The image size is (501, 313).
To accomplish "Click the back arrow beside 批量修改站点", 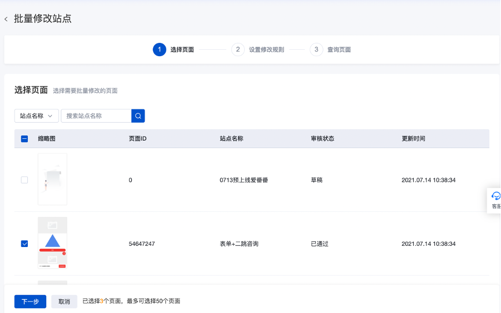I will 6,19.
